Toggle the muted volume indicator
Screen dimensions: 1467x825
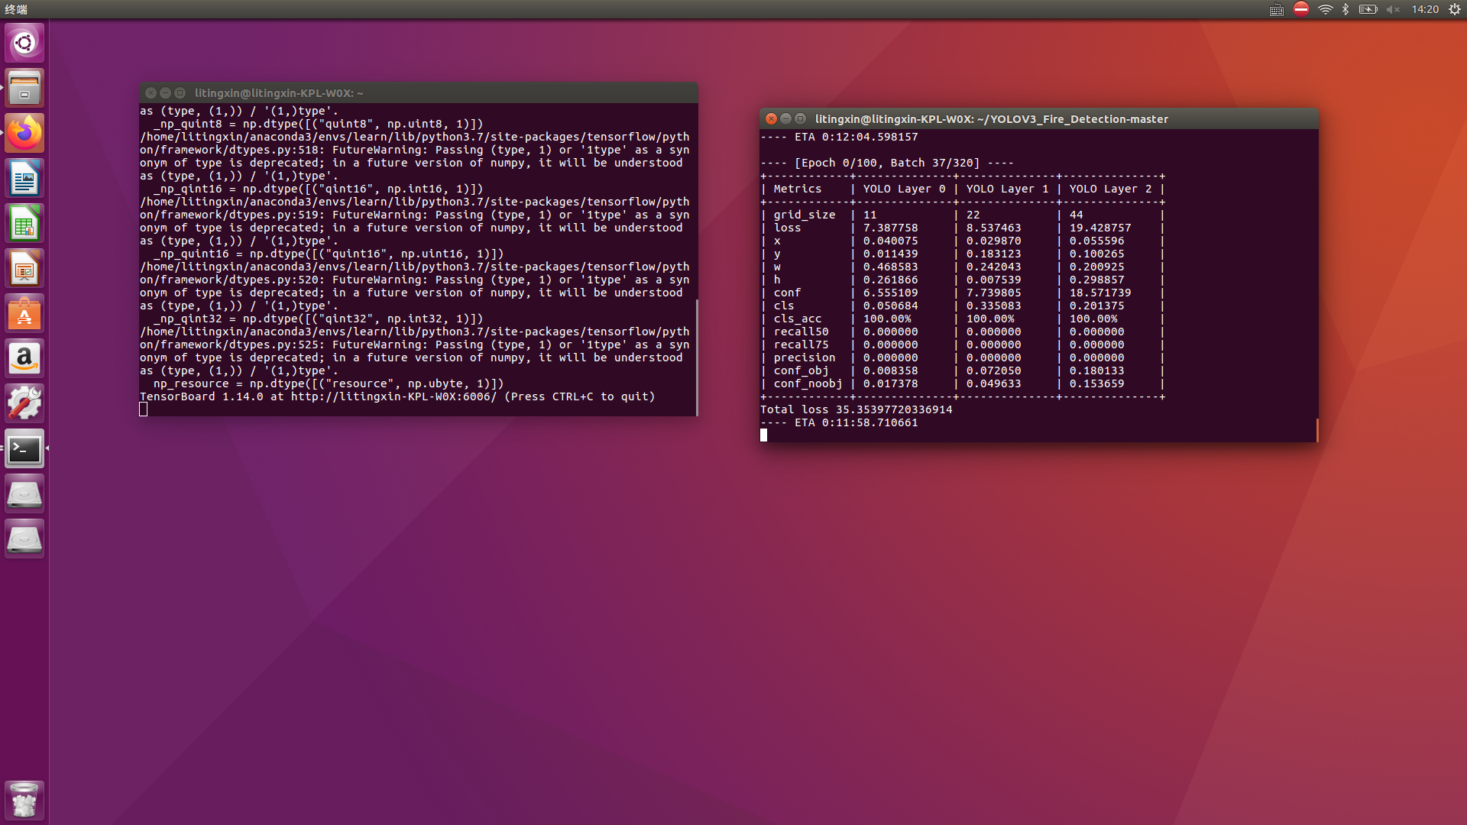(1393, 9)
